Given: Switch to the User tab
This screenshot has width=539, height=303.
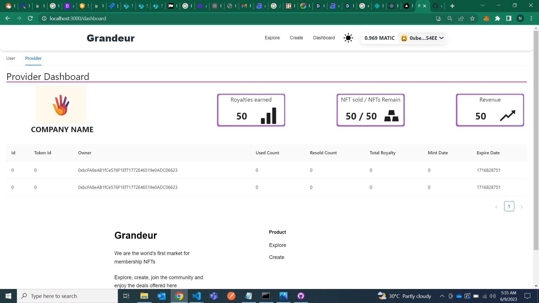Looking at the screenshot, I should [11, 58].
